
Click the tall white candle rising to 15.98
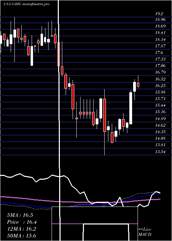click(x=131, y=108)
